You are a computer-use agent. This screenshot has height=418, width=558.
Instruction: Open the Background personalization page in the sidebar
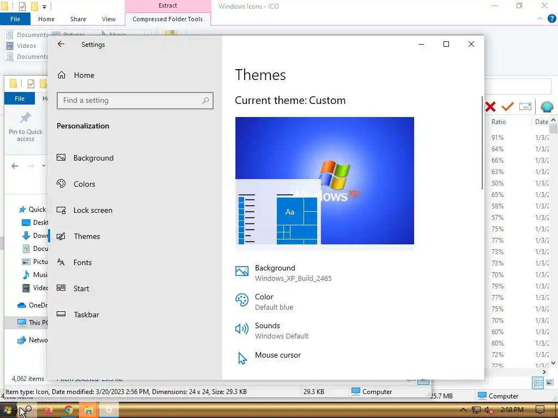click(x=85, y=158)
